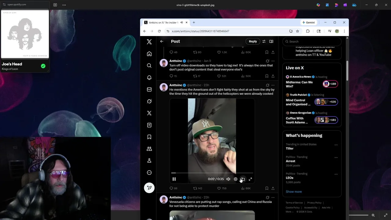
Task: Open Terms of Service link
Action: 294,203
